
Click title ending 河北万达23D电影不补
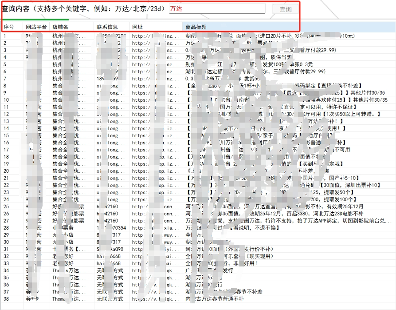click(x=274, y=214)
